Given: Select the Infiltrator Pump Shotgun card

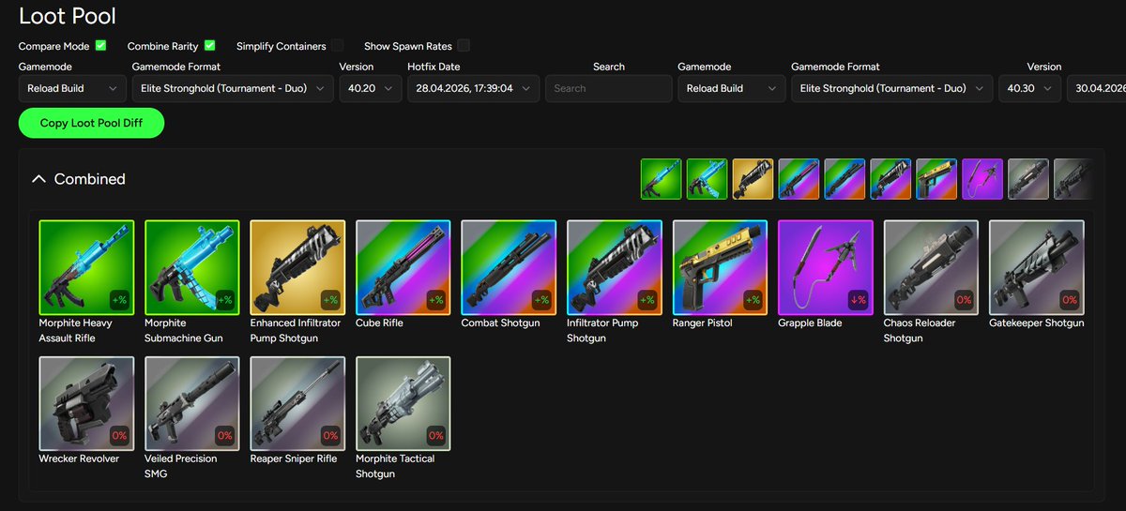Looking at the screenshot, I should coord(615,267).
